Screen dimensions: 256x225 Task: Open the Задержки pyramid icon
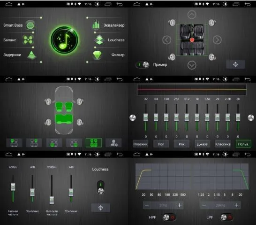tap(32, 55)
